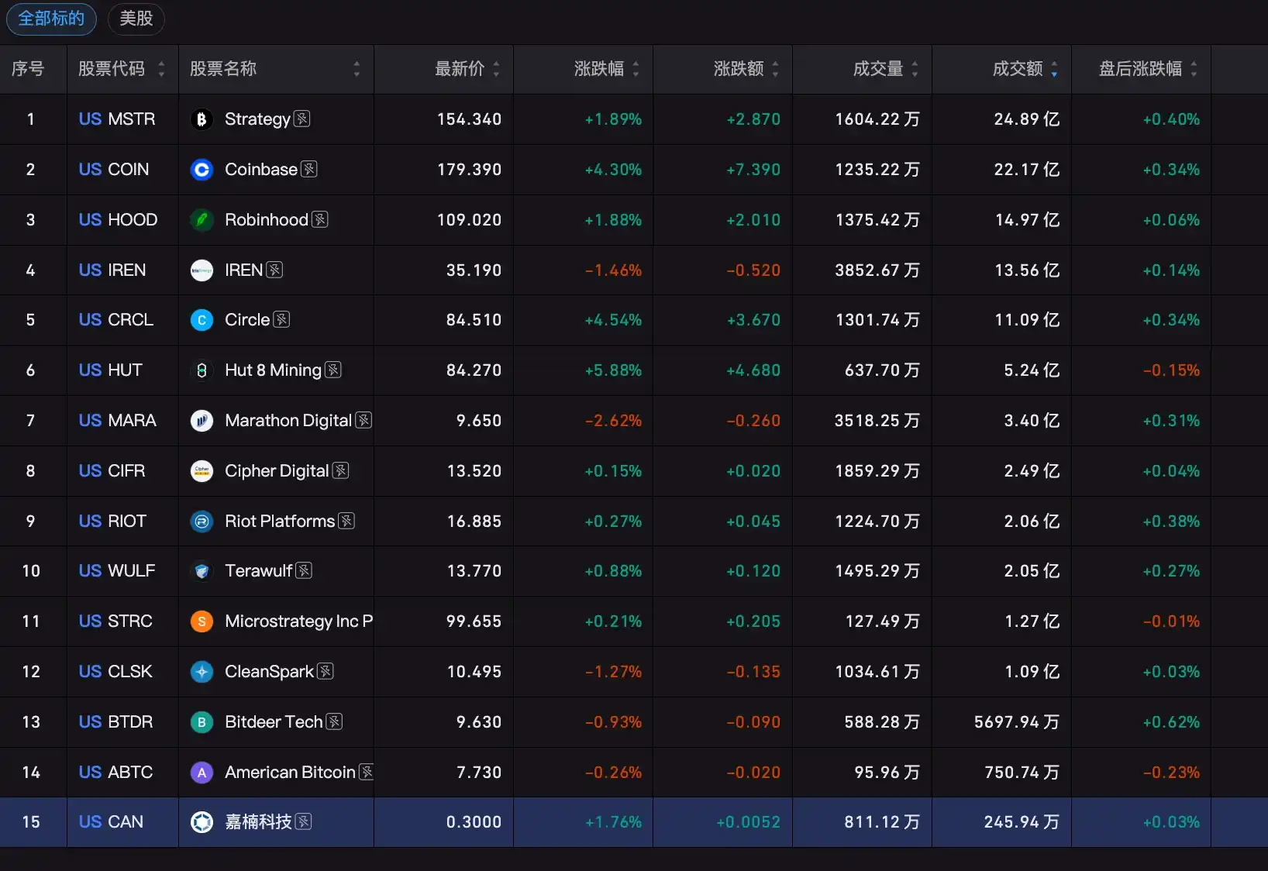Click the Cipher Digital logo icon
Screen dimensions: 1268x871
202,471
